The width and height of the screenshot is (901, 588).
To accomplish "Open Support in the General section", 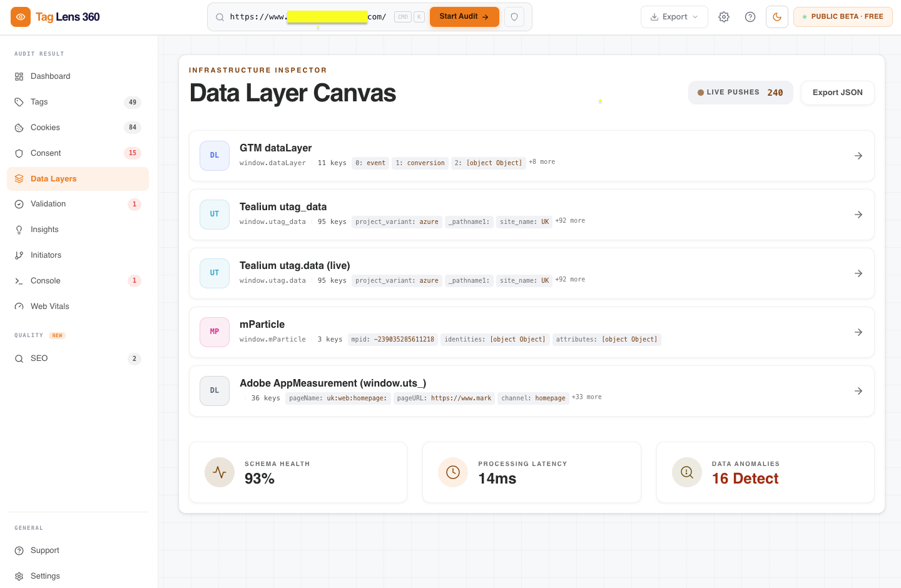I will pyautogui.click(x=78, y=550).
